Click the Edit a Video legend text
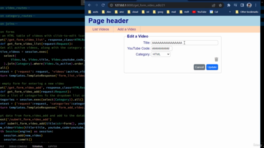 click(x=137, y=36)
